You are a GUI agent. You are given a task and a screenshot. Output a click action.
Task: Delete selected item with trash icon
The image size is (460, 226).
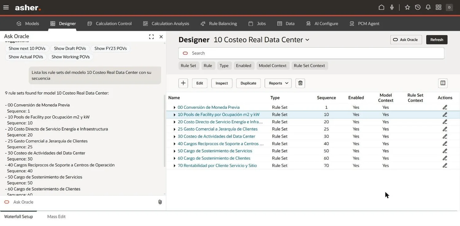click(300, 83)
